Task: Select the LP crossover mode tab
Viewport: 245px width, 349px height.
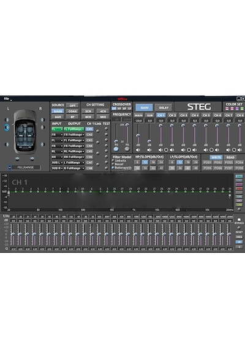Action: (130, 108)
